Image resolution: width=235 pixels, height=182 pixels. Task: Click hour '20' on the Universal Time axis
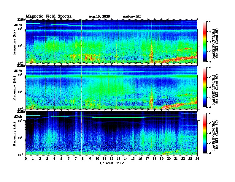point(169,159)
